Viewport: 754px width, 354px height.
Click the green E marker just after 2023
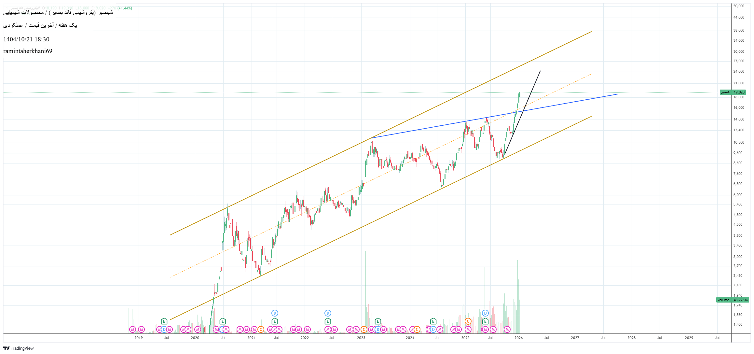point(378,321)
